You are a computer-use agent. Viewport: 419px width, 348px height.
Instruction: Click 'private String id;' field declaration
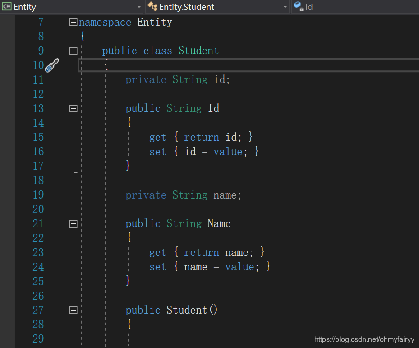click(178, 79)
